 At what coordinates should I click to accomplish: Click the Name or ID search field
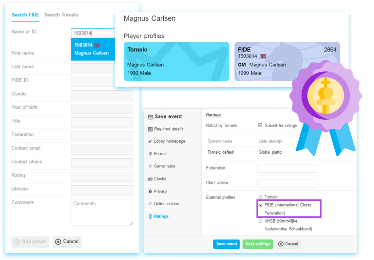93,33
